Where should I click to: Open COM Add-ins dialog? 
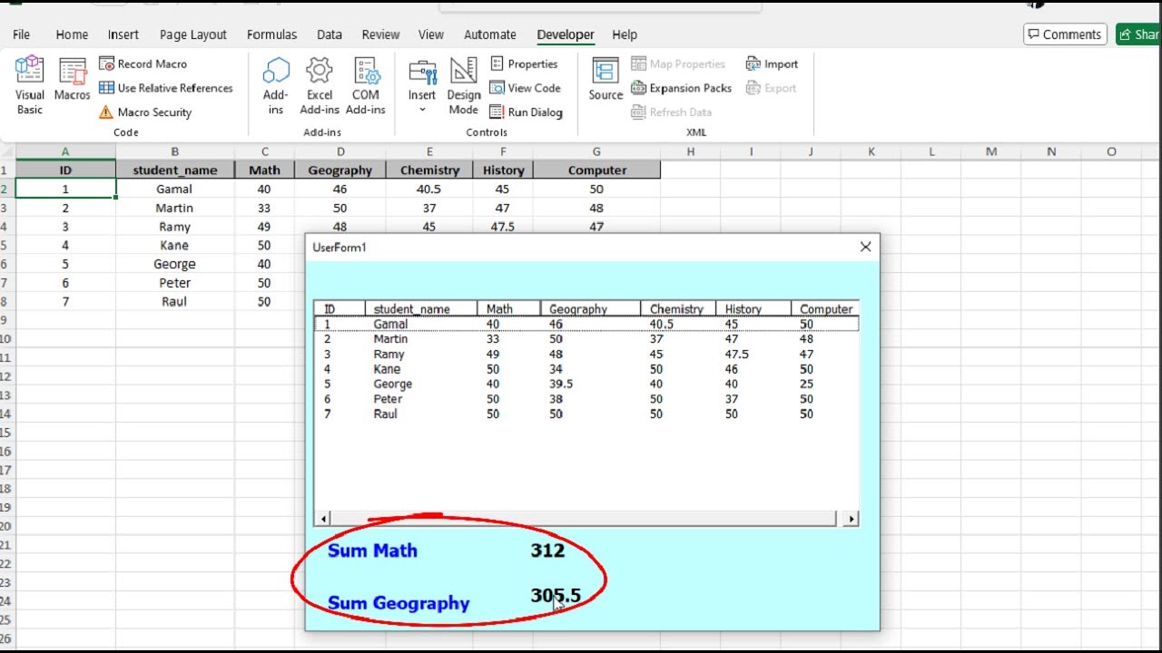click(366, 85)
